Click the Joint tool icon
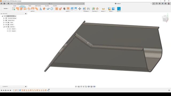The image size is (171, 96). coord(88,9)
